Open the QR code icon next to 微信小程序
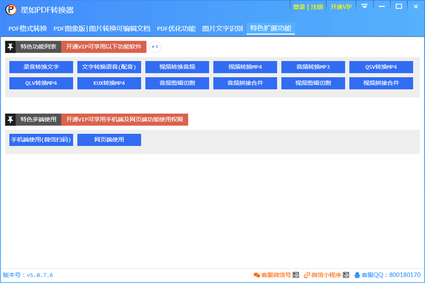Viewport: 425px width, 283px height. click(x=346, y=275)
